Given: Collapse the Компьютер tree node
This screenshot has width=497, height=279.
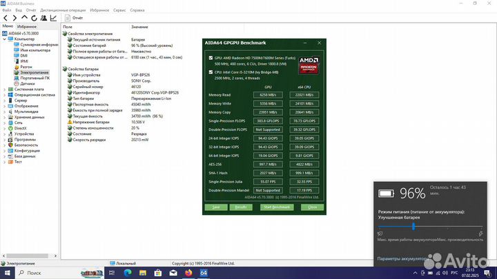Looking at the screenshot, I should pyautogui.click(x=4, y=39).
